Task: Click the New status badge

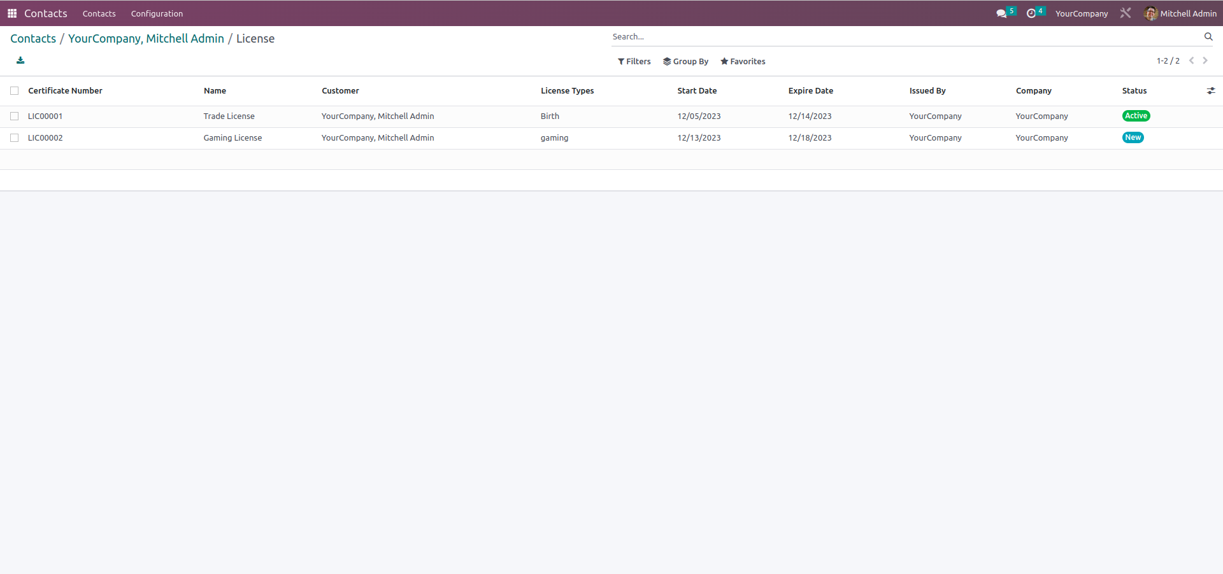Action: click(1133, 137)
